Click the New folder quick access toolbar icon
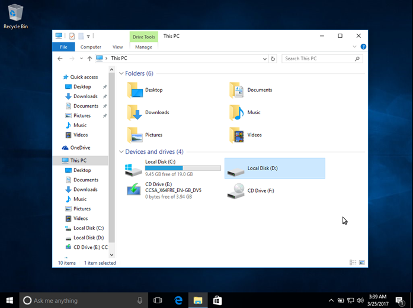 81,36
